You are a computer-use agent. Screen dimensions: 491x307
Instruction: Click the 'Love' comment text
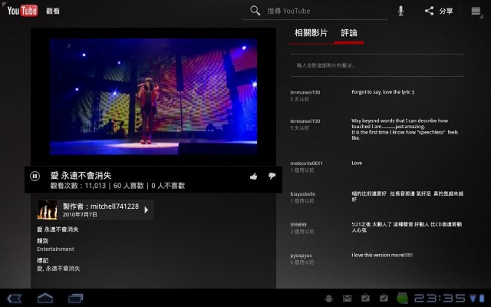[357, 163]
